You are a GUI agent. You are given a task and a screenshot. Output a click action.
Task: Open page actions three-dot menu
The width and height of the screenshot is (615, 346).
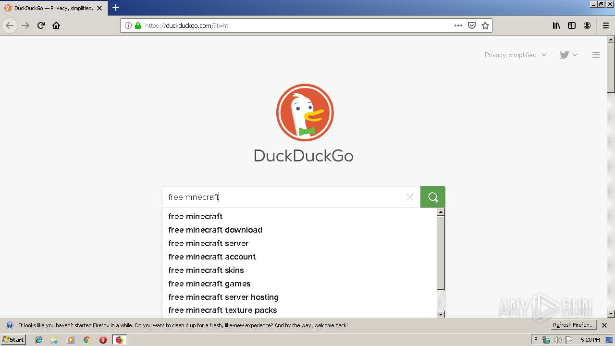click(x=458, y=25)
